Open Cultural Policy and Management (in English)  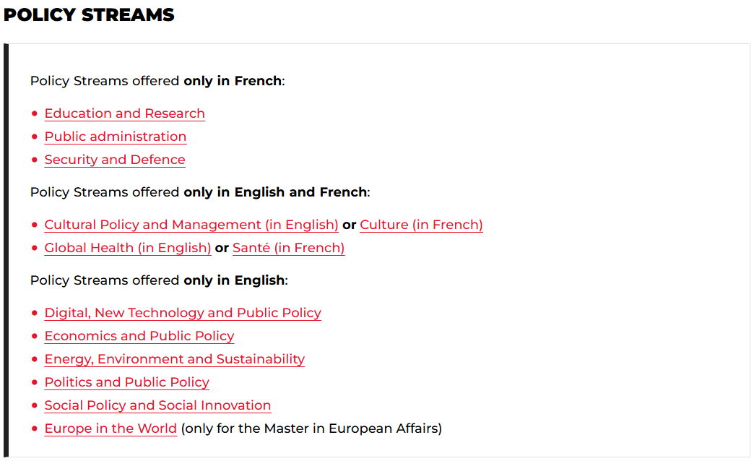[191, 225]
